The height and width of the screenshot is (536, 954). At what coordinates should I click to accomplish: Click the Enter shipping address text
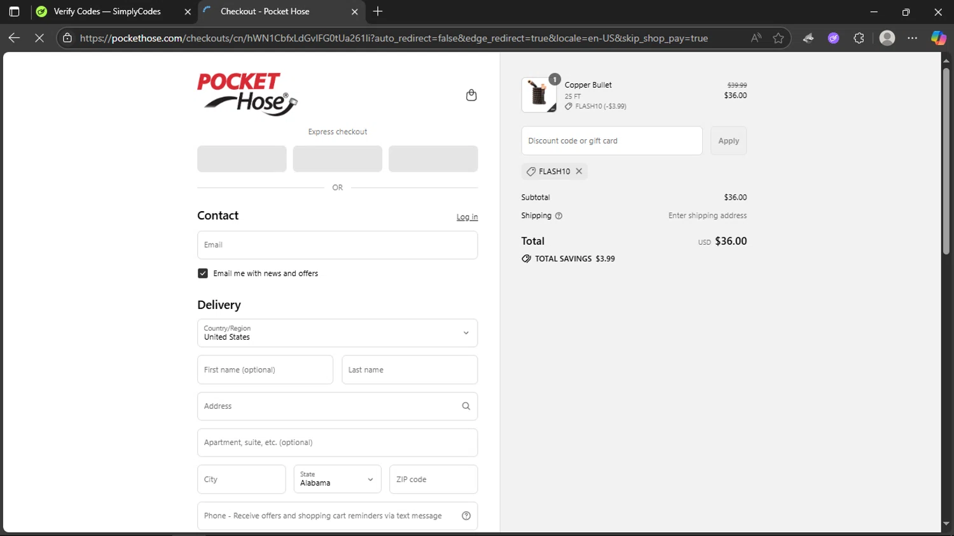click(707, 216)
